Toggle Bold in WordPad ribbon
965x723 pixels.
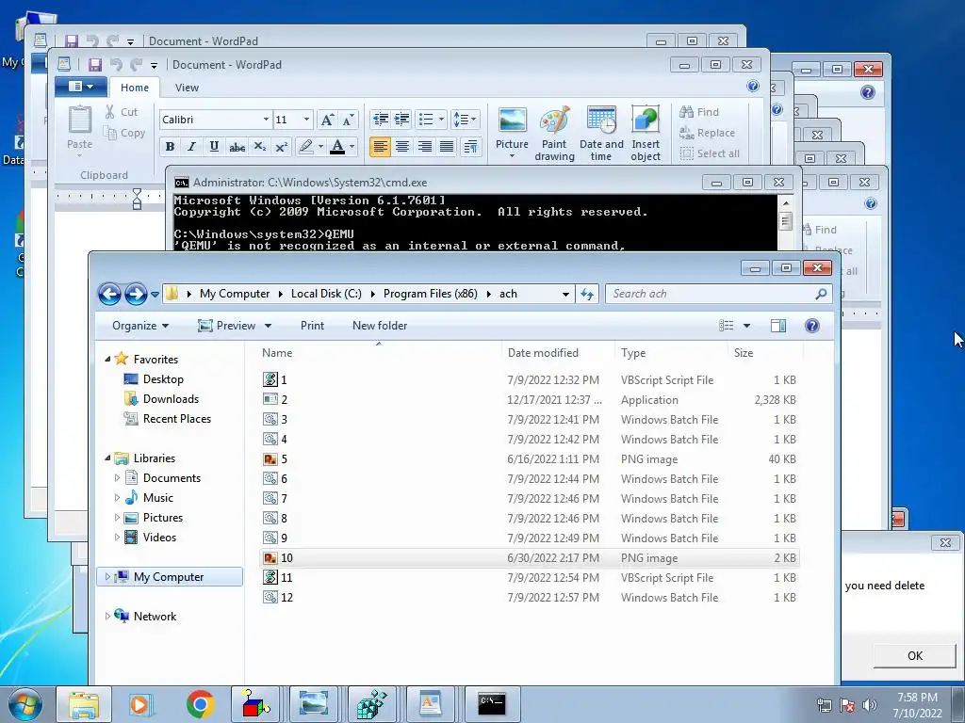170,146
